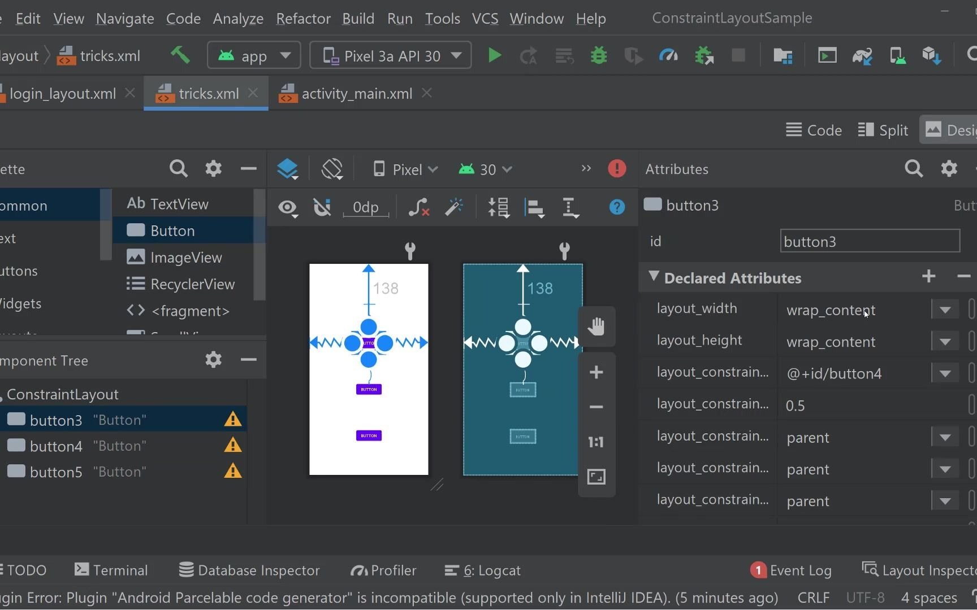Switch to Split view mode

click(x=883, y=130)
